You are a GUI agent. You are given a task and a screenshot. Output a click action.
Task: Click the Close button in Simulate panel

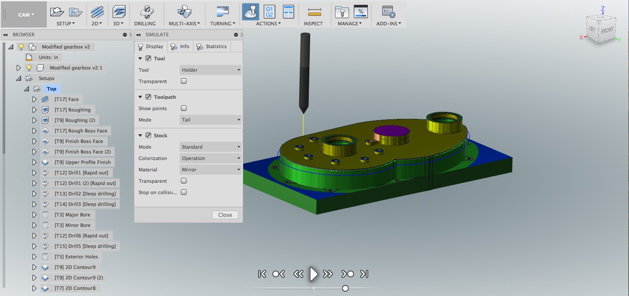point(225,215)
